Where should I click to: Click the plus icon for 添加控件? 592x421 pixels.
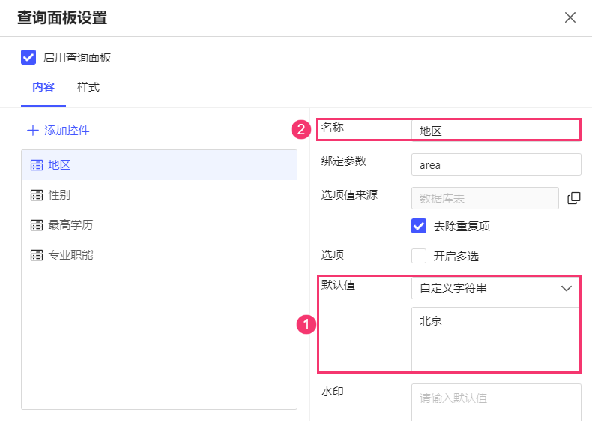[33, 130]
